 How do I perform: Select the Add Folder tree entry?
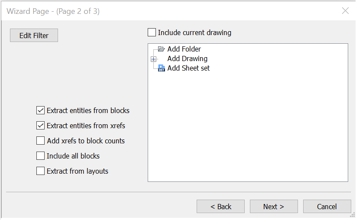click(x=184, y=49)
